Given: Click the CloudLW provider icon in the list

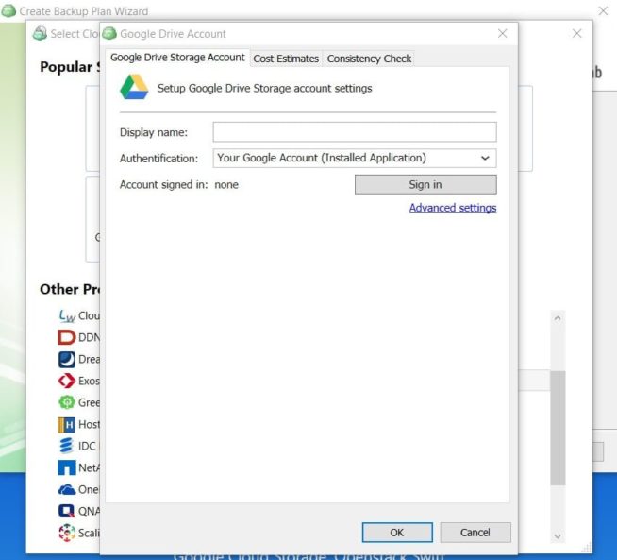Looking at the screenshot, I should click(x=67, y=315).
